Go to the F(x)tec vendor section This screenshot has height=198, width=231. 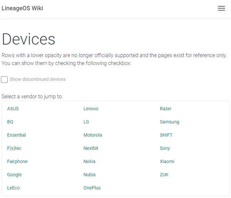(14, 148)
